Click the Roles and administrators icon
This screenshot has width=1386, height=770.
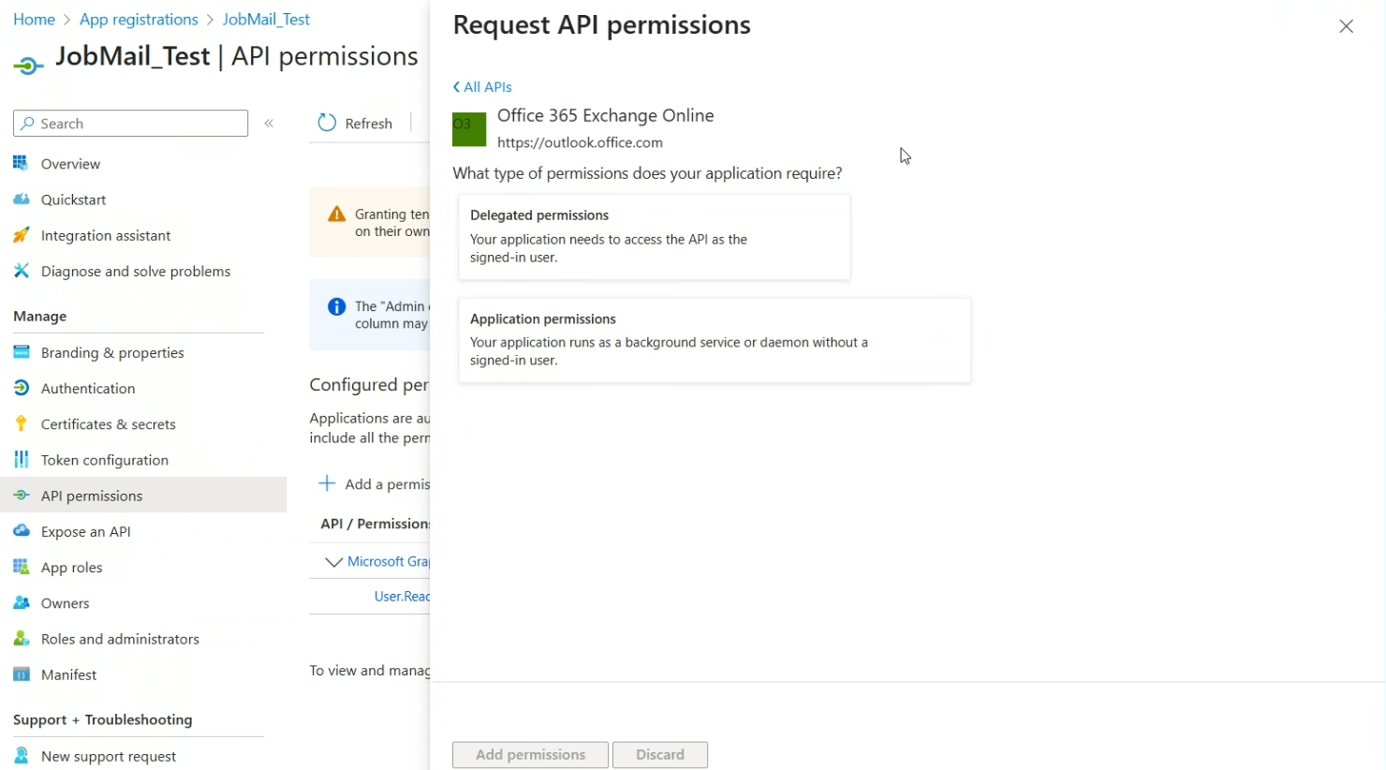(x=21, y=639)
